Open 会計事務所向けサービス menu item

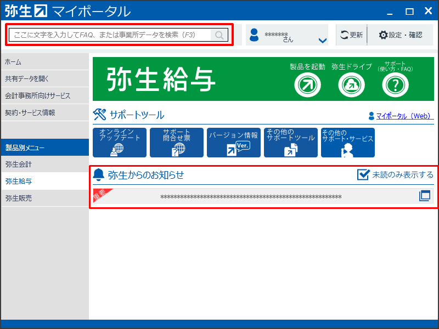(x=45, y=95)
